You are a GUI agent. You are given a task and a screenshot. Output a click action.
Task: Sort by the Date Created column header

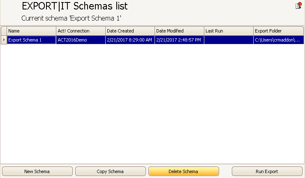click(x=130, y=31)
